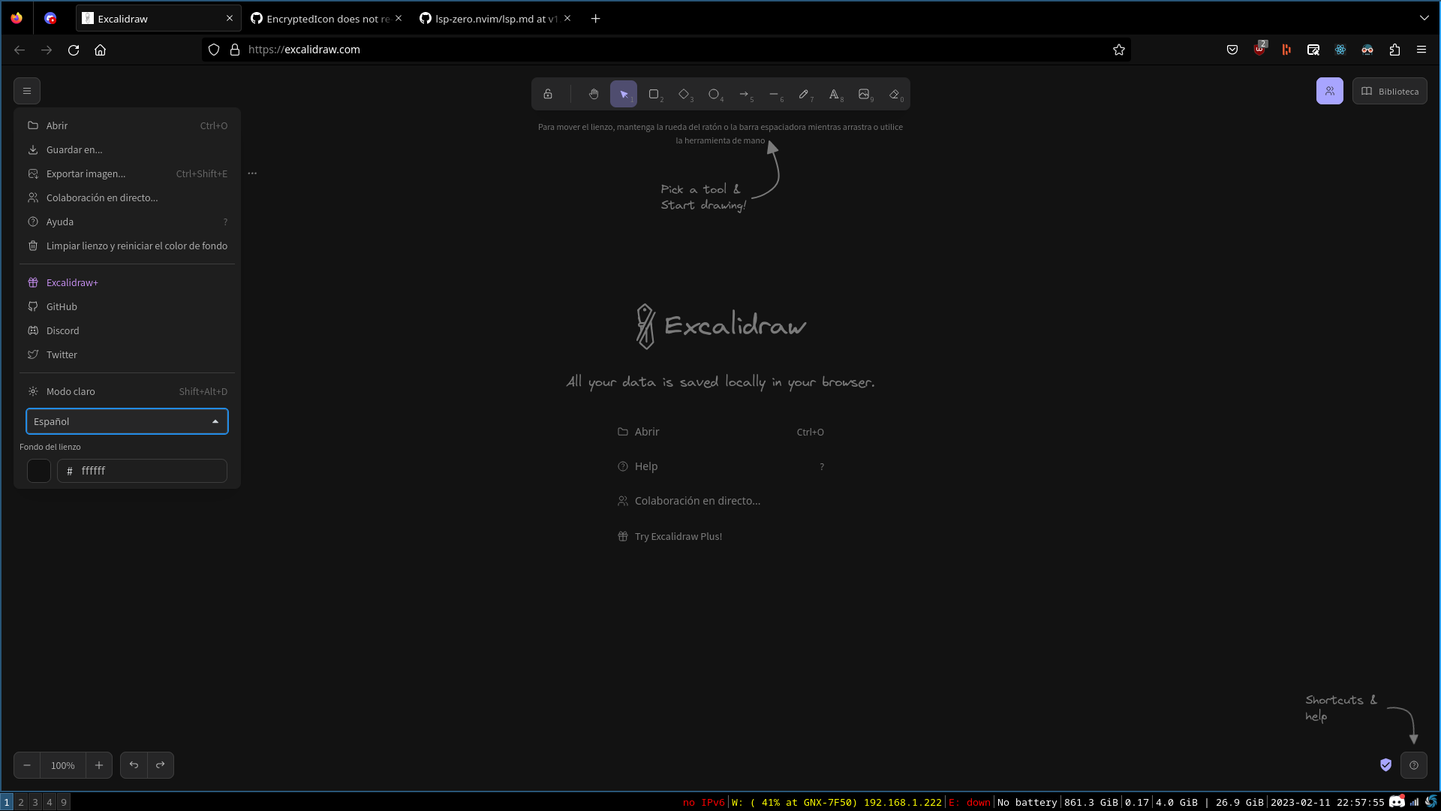Expand the canvas context menu dots
This screenshot has width=1441, height=811.
coord(251,173)
